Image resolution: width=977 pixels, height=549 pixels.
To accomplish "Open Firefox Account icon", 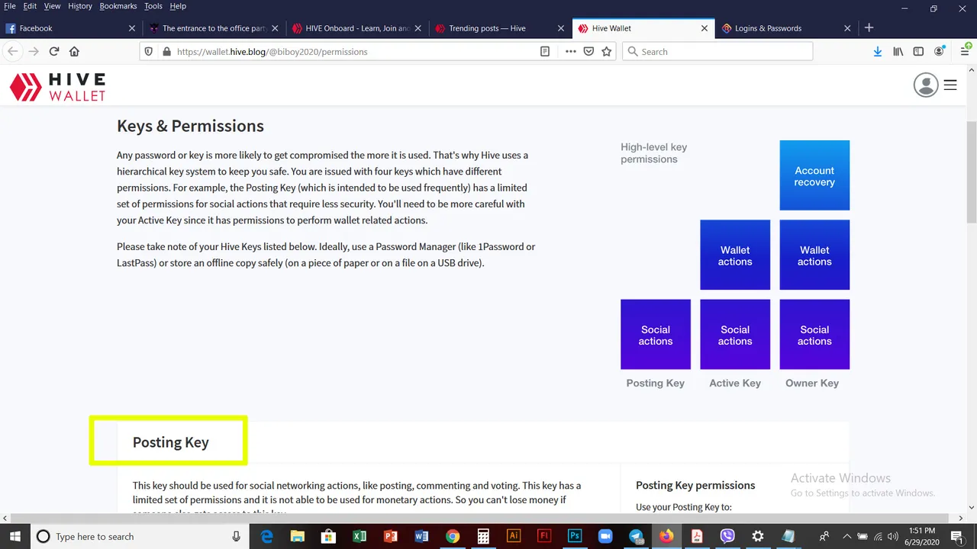I will coord(940,51).
